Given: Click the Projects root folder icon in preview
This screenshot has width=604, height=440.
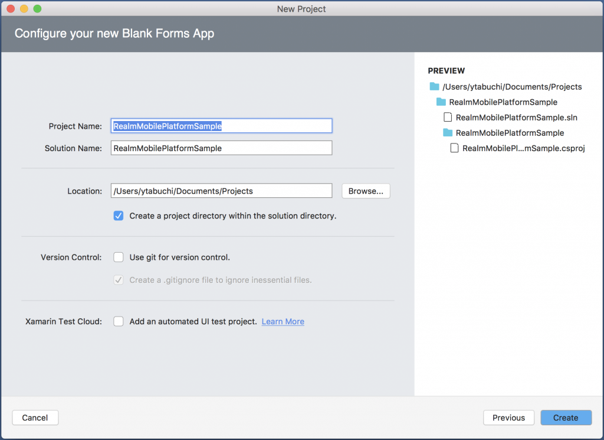Looking at the screenshot, I should 434,86.
